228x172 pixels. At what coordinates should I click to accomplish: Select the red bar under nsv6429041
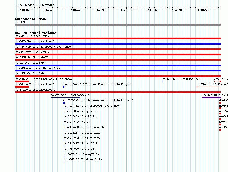[x=118, y=92]
